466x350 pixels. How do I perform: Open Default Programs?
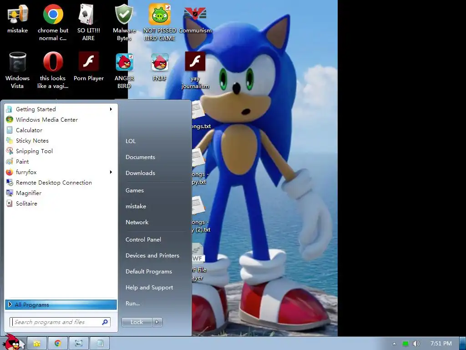tap(149, 272)
